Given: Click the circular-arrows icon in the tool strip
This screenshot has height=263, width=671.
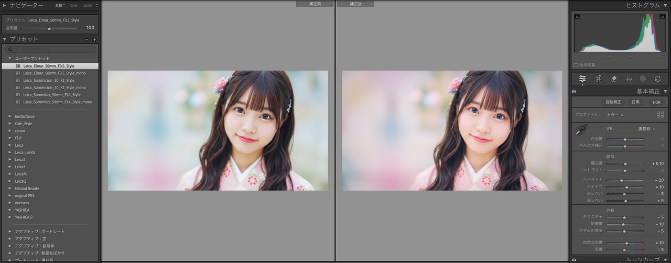Looking at the screenshot, I should point(657,79).
